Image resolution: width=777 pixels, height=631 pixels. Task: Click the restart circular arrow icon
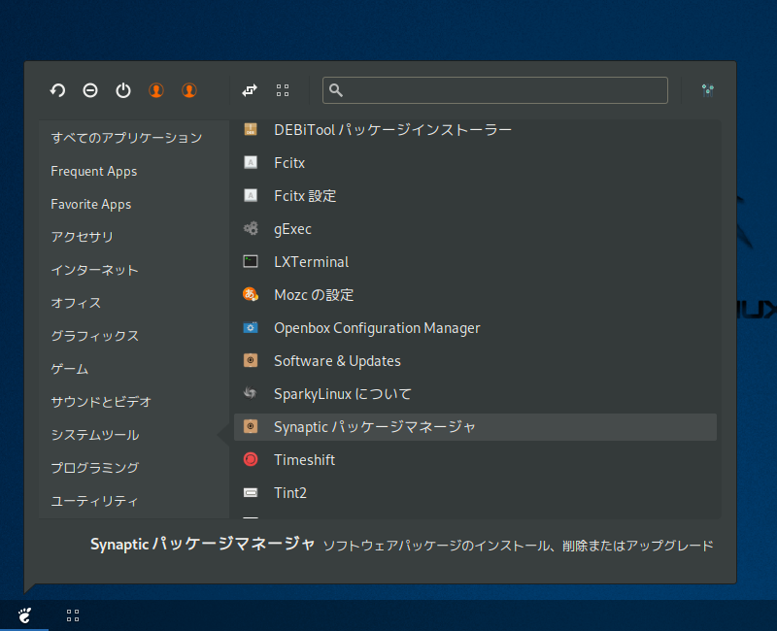pos(57,90)
